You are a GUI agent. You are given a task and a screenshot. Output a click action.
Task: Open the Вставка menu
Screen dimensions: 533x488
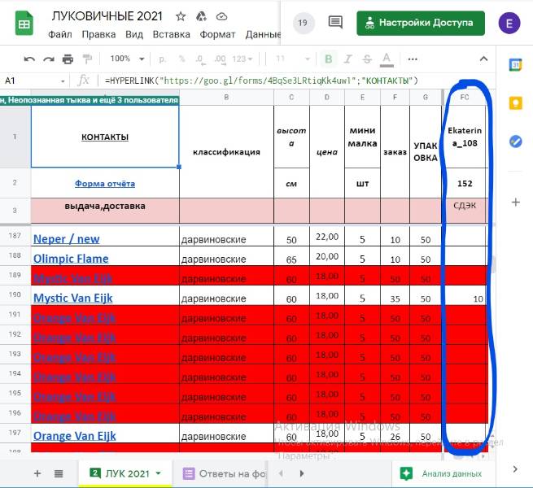coord(172,34)
